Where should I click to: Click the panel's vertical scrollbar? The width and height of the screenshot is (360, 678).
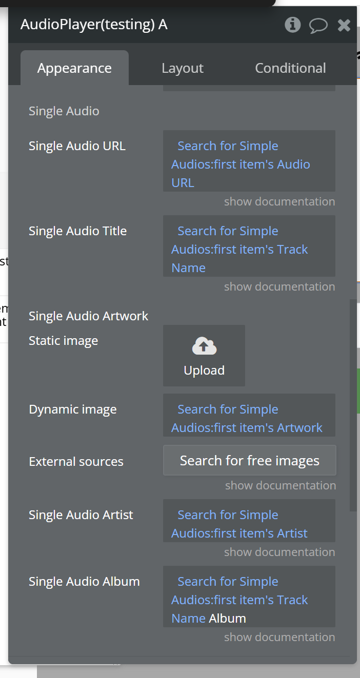pos(353,405)
